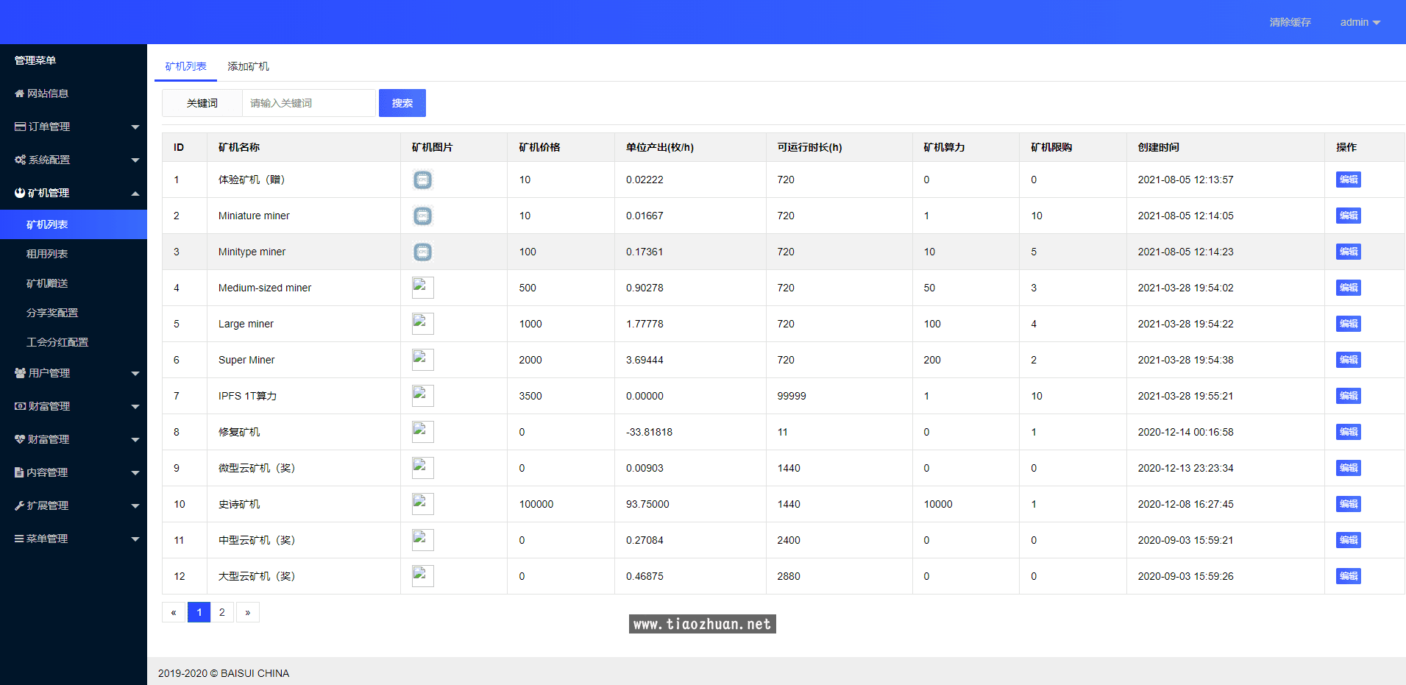
Task: Click the 订单管理 card icon in sidebar
Action: (21, 127)
